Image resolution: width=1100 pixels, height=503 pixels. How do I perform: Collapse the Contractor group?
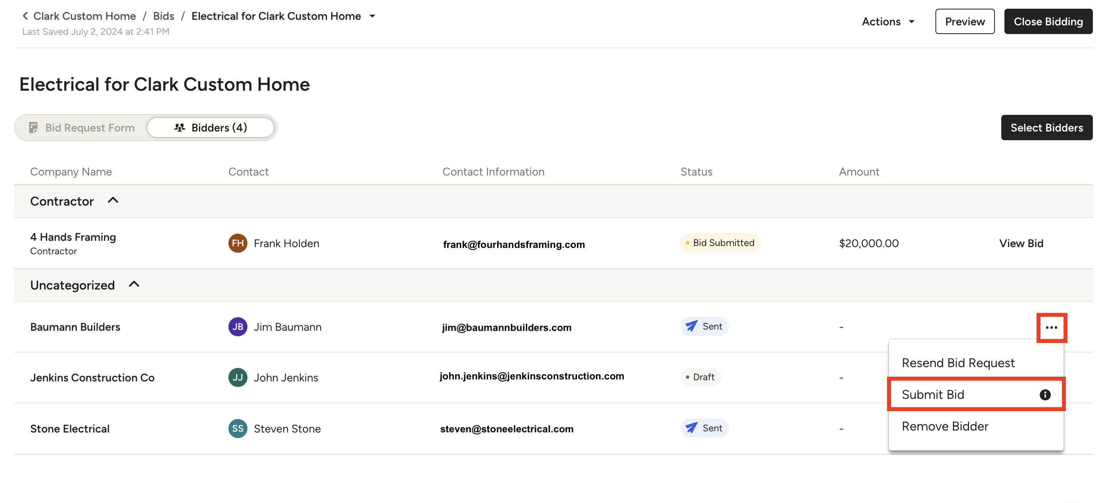click(x=113, y=200)
